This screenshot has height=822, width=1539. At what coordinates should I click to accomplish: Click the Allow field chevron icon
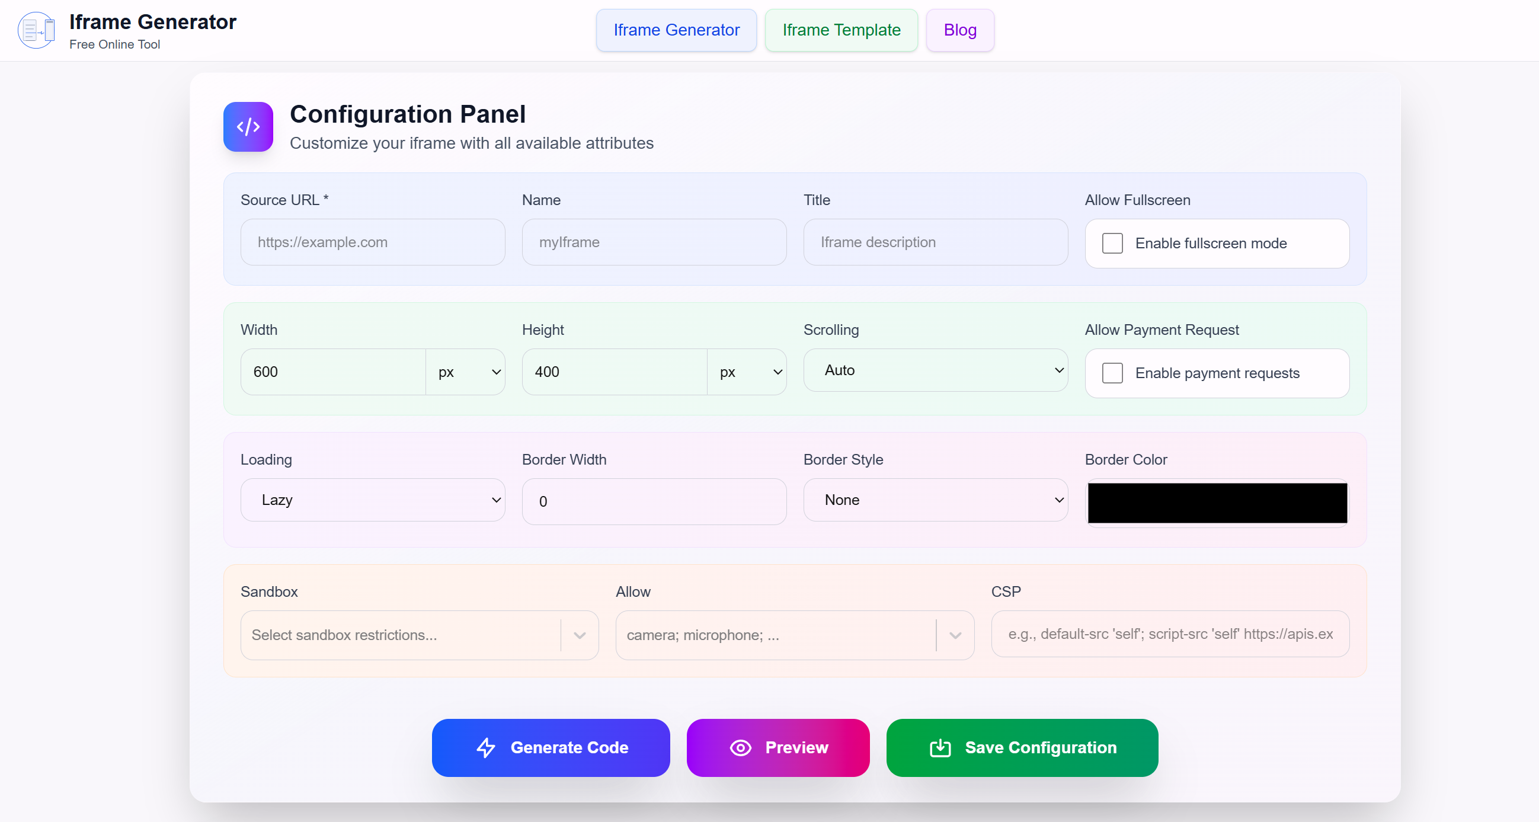(x=955, y=635)
